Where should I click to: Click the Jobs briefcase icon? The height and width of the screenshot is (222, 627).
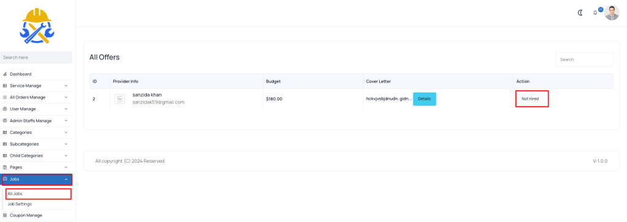pyautogui.click(x=5, y=179)
